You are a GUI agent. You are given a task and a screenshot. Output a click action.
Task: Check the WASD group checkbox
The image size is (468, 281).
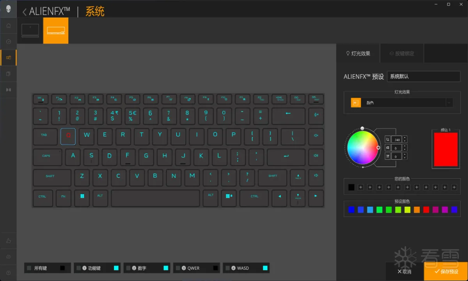pos(228,268)
